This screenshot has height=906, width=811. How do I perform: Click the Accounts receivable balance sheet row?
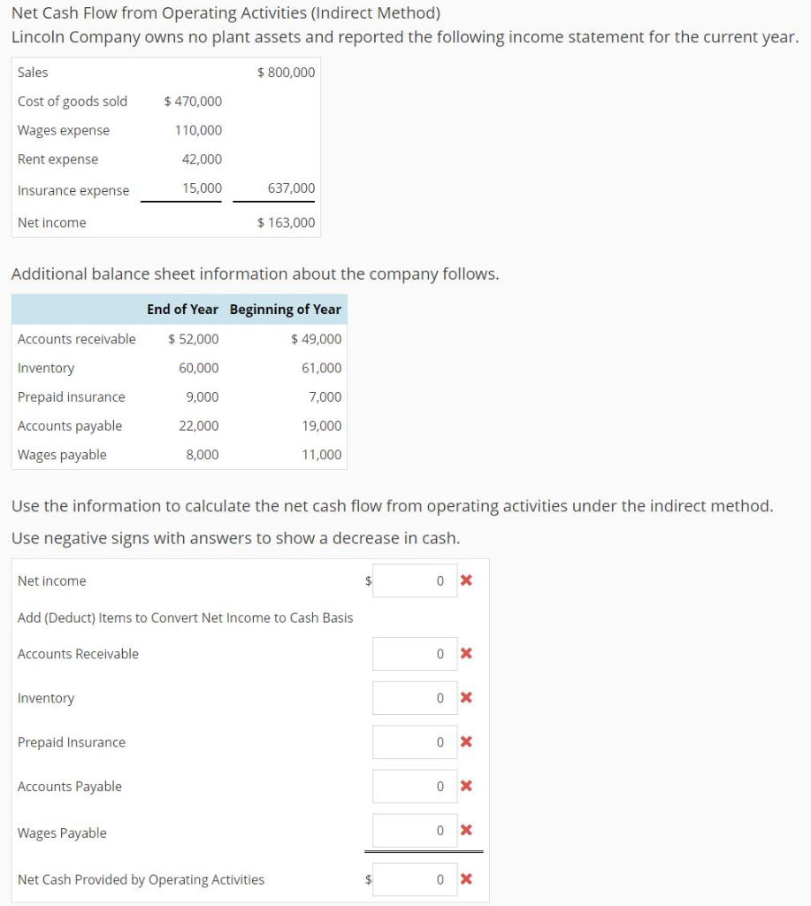(x=88, y=339)
